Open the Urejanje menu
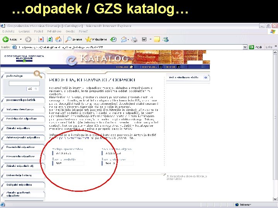This screenshot has height=208, width=278. (24, 31)
